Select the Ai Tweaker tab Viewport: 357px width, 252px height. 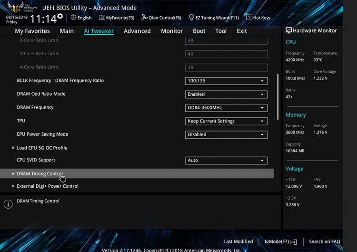pos(99,31)
